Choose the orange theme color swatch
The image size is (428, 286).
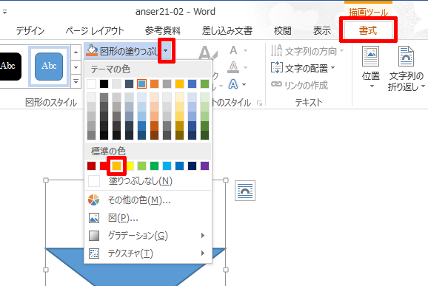(154, 84)
